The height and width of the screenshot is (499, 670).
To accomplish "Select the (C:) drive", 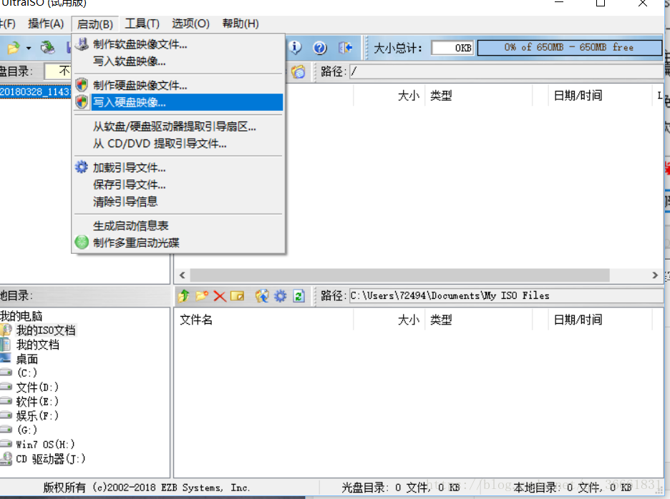I will (27, 372).
